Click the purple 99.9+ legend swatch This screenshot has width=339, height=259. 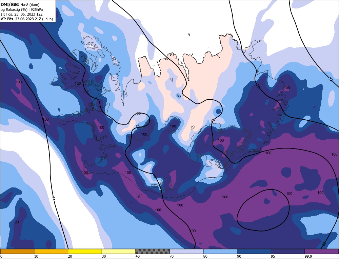tap(322, 252)
